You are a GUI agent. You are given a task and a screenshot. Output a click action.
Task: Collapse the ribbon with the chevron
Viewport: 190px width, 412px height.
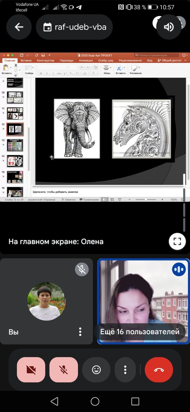[x=185, y=61]
